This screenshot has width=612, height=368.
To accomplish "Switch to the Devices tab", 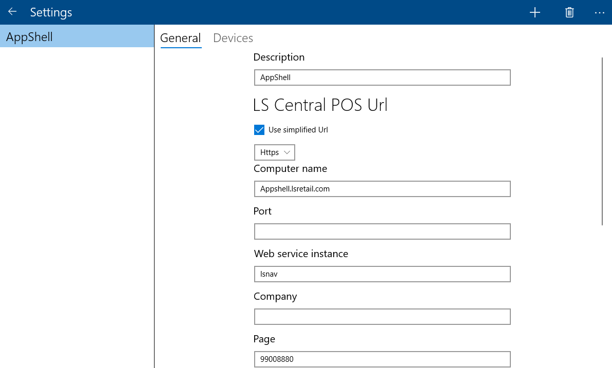I will click(x=233, y=38).
